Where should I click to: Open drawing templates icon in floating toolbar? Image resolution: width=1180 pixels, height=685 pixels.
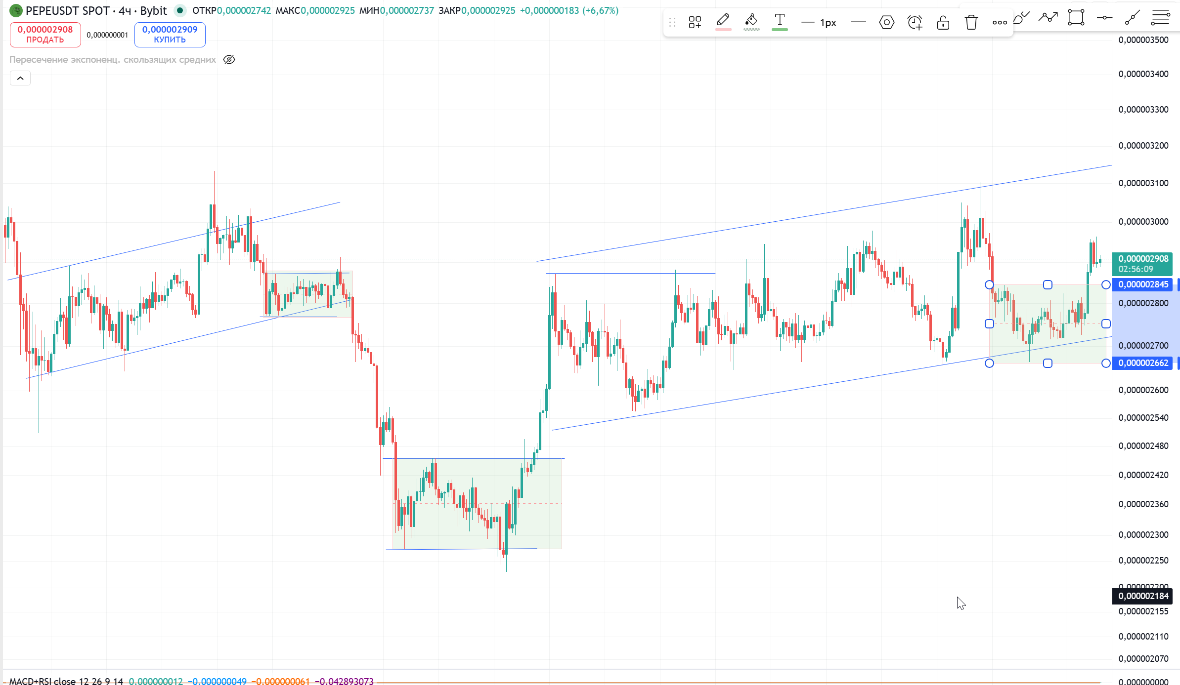[695, 22]
